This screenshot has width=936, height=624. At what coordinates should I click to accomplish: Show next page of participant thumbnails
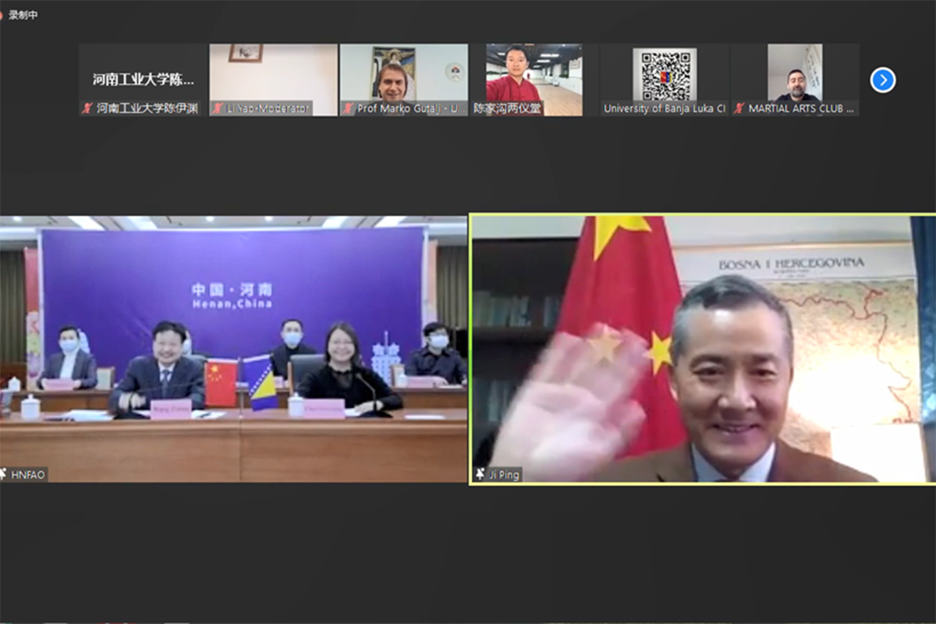(882, 80)
